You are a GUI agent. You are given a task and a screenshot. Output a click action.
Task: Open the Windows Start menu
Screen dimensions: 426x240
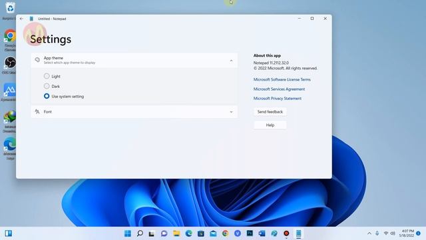pos(127,233)
